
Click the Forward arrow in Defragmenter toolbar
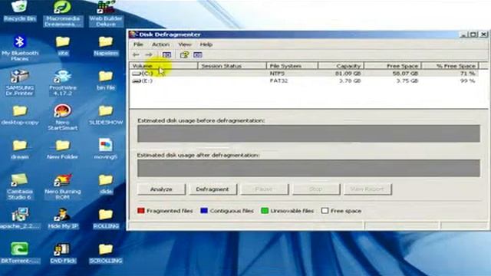(x=148, y=54)
